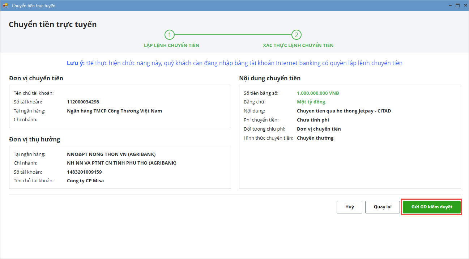Go to the Lập lệnh chuyển tiền step label
469x259 pixels.
point(171,46)
